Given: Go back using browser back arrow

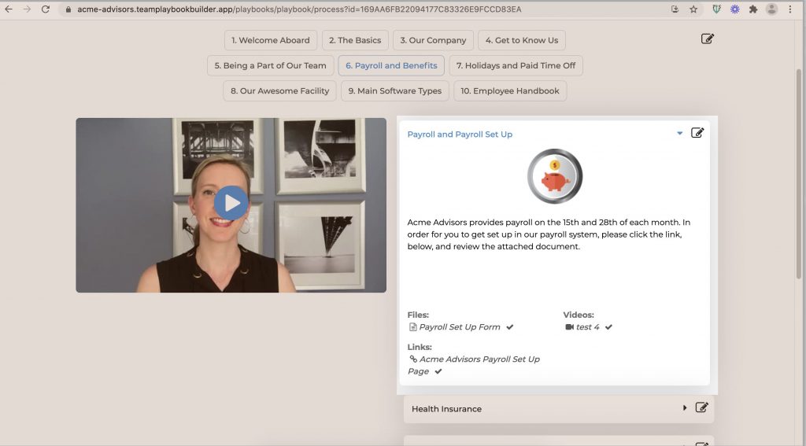Looking at the screenshot, I should (9, 9).
